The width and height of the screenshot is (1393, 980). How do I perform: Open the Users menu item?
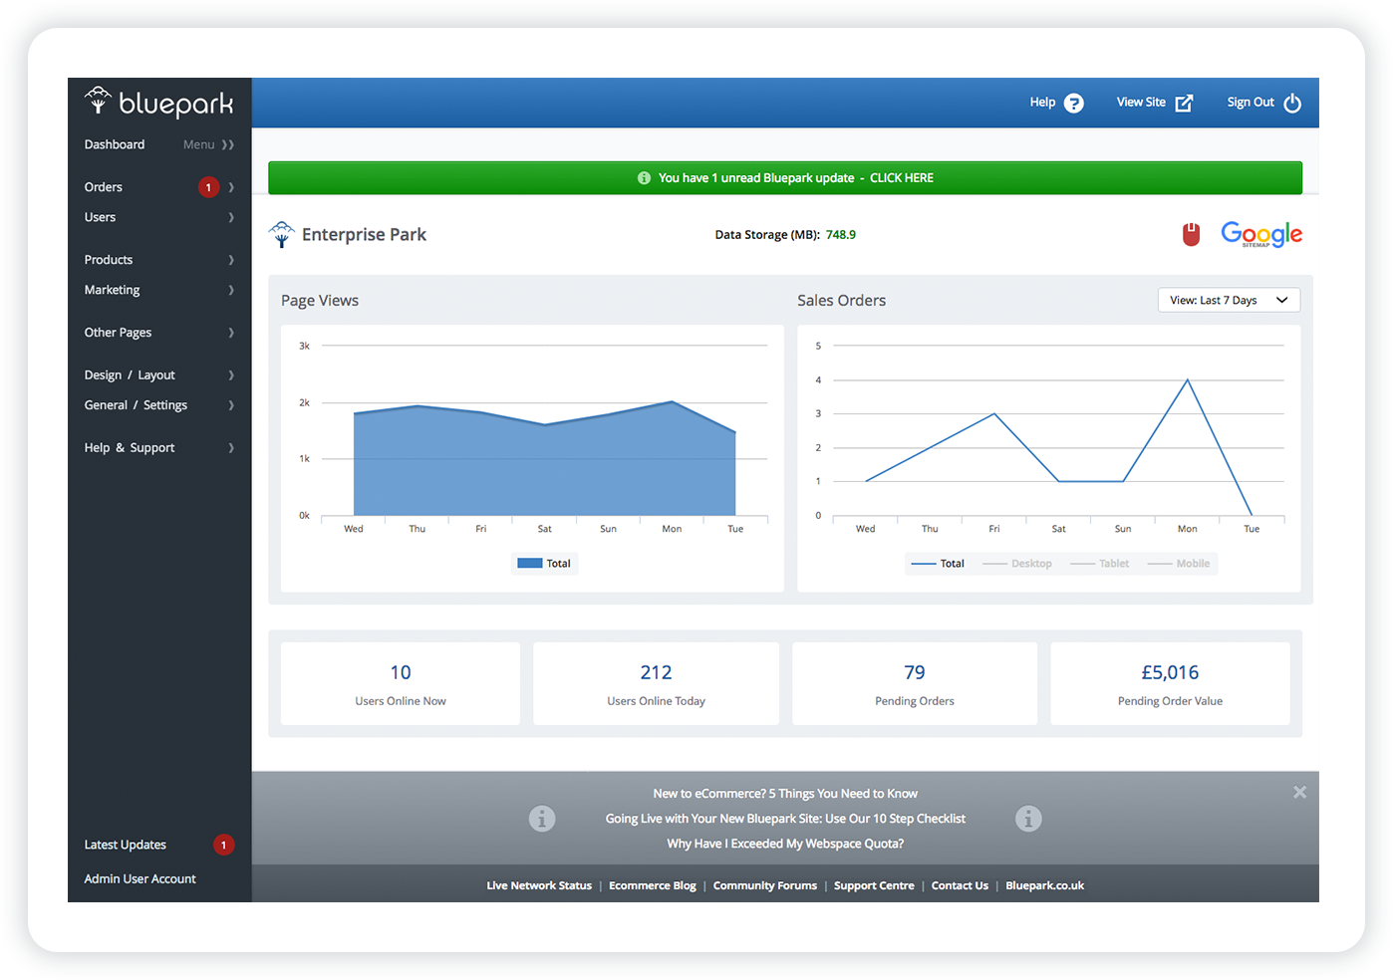pos(100,217)
